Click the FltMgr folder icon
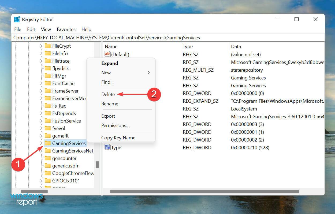Screen dimensions: 335x214 (x=48, y=76)
